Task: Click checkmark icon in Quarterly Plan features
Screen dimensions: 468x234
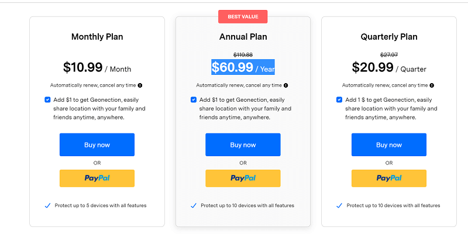Action: pyautogui.click(x=340, y=206)
